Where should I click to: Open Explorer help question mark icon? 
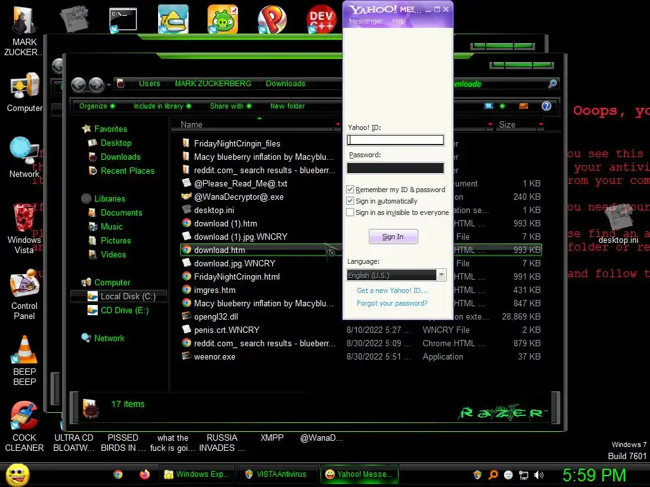(547, 106)
